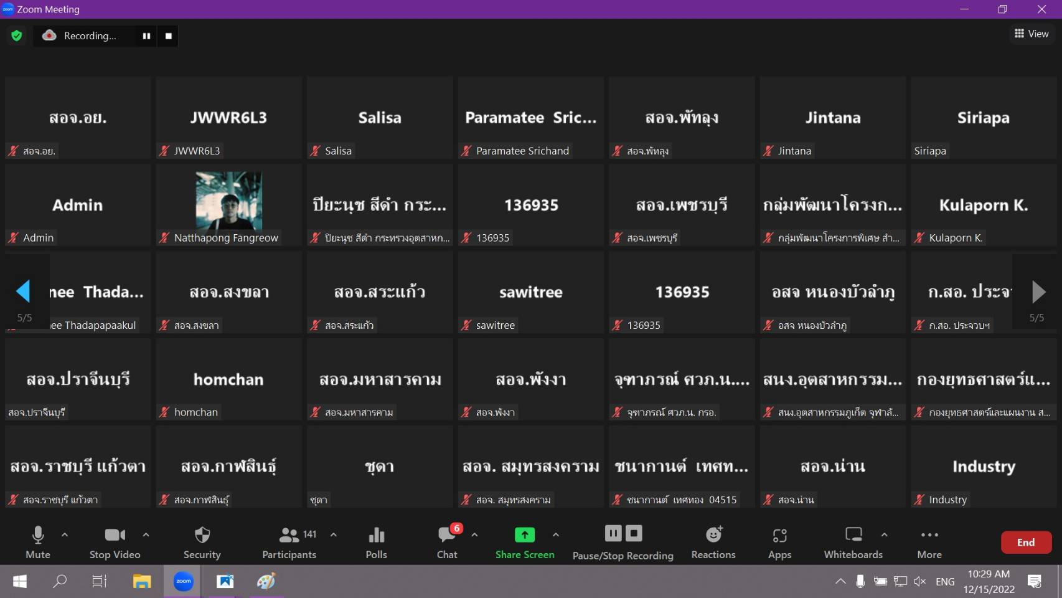Open the More options menu
This screenshot has height=598, width=1062.
(929, 542)
